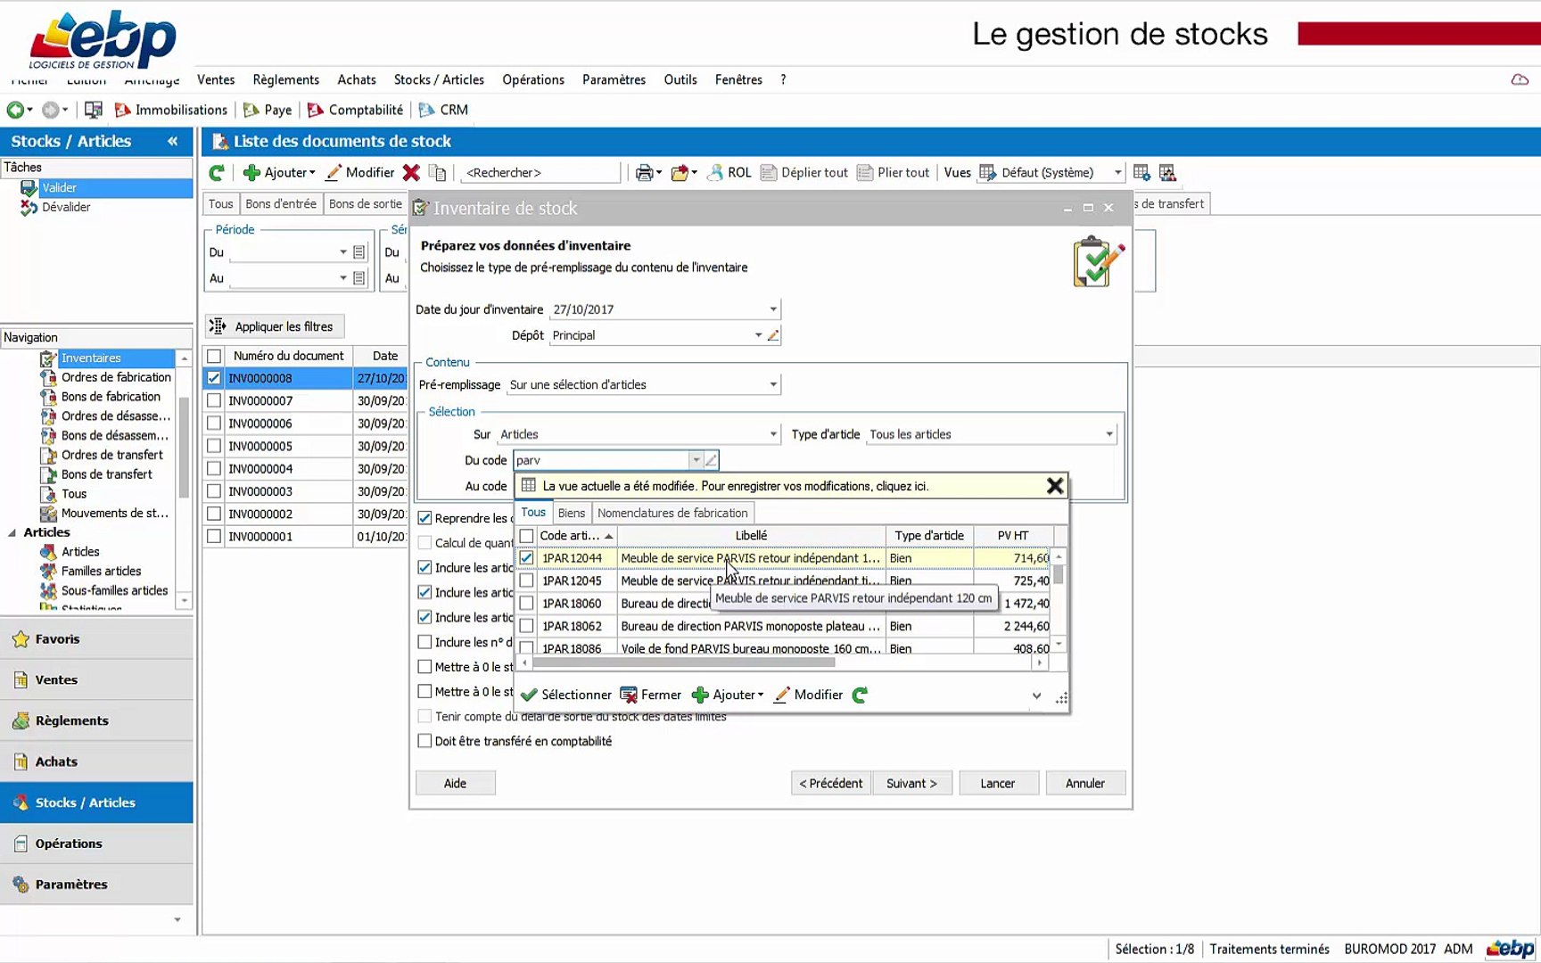Image resolution: width=1541 pixels, height=963 pixels.
Task: Click the cloud icon in the menu bar
Action: [x=1520, y=79]
